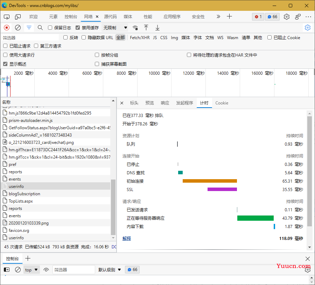Open the 性能 tab
The height and width of the screenshot is (285, 315).
pos(148,17)
